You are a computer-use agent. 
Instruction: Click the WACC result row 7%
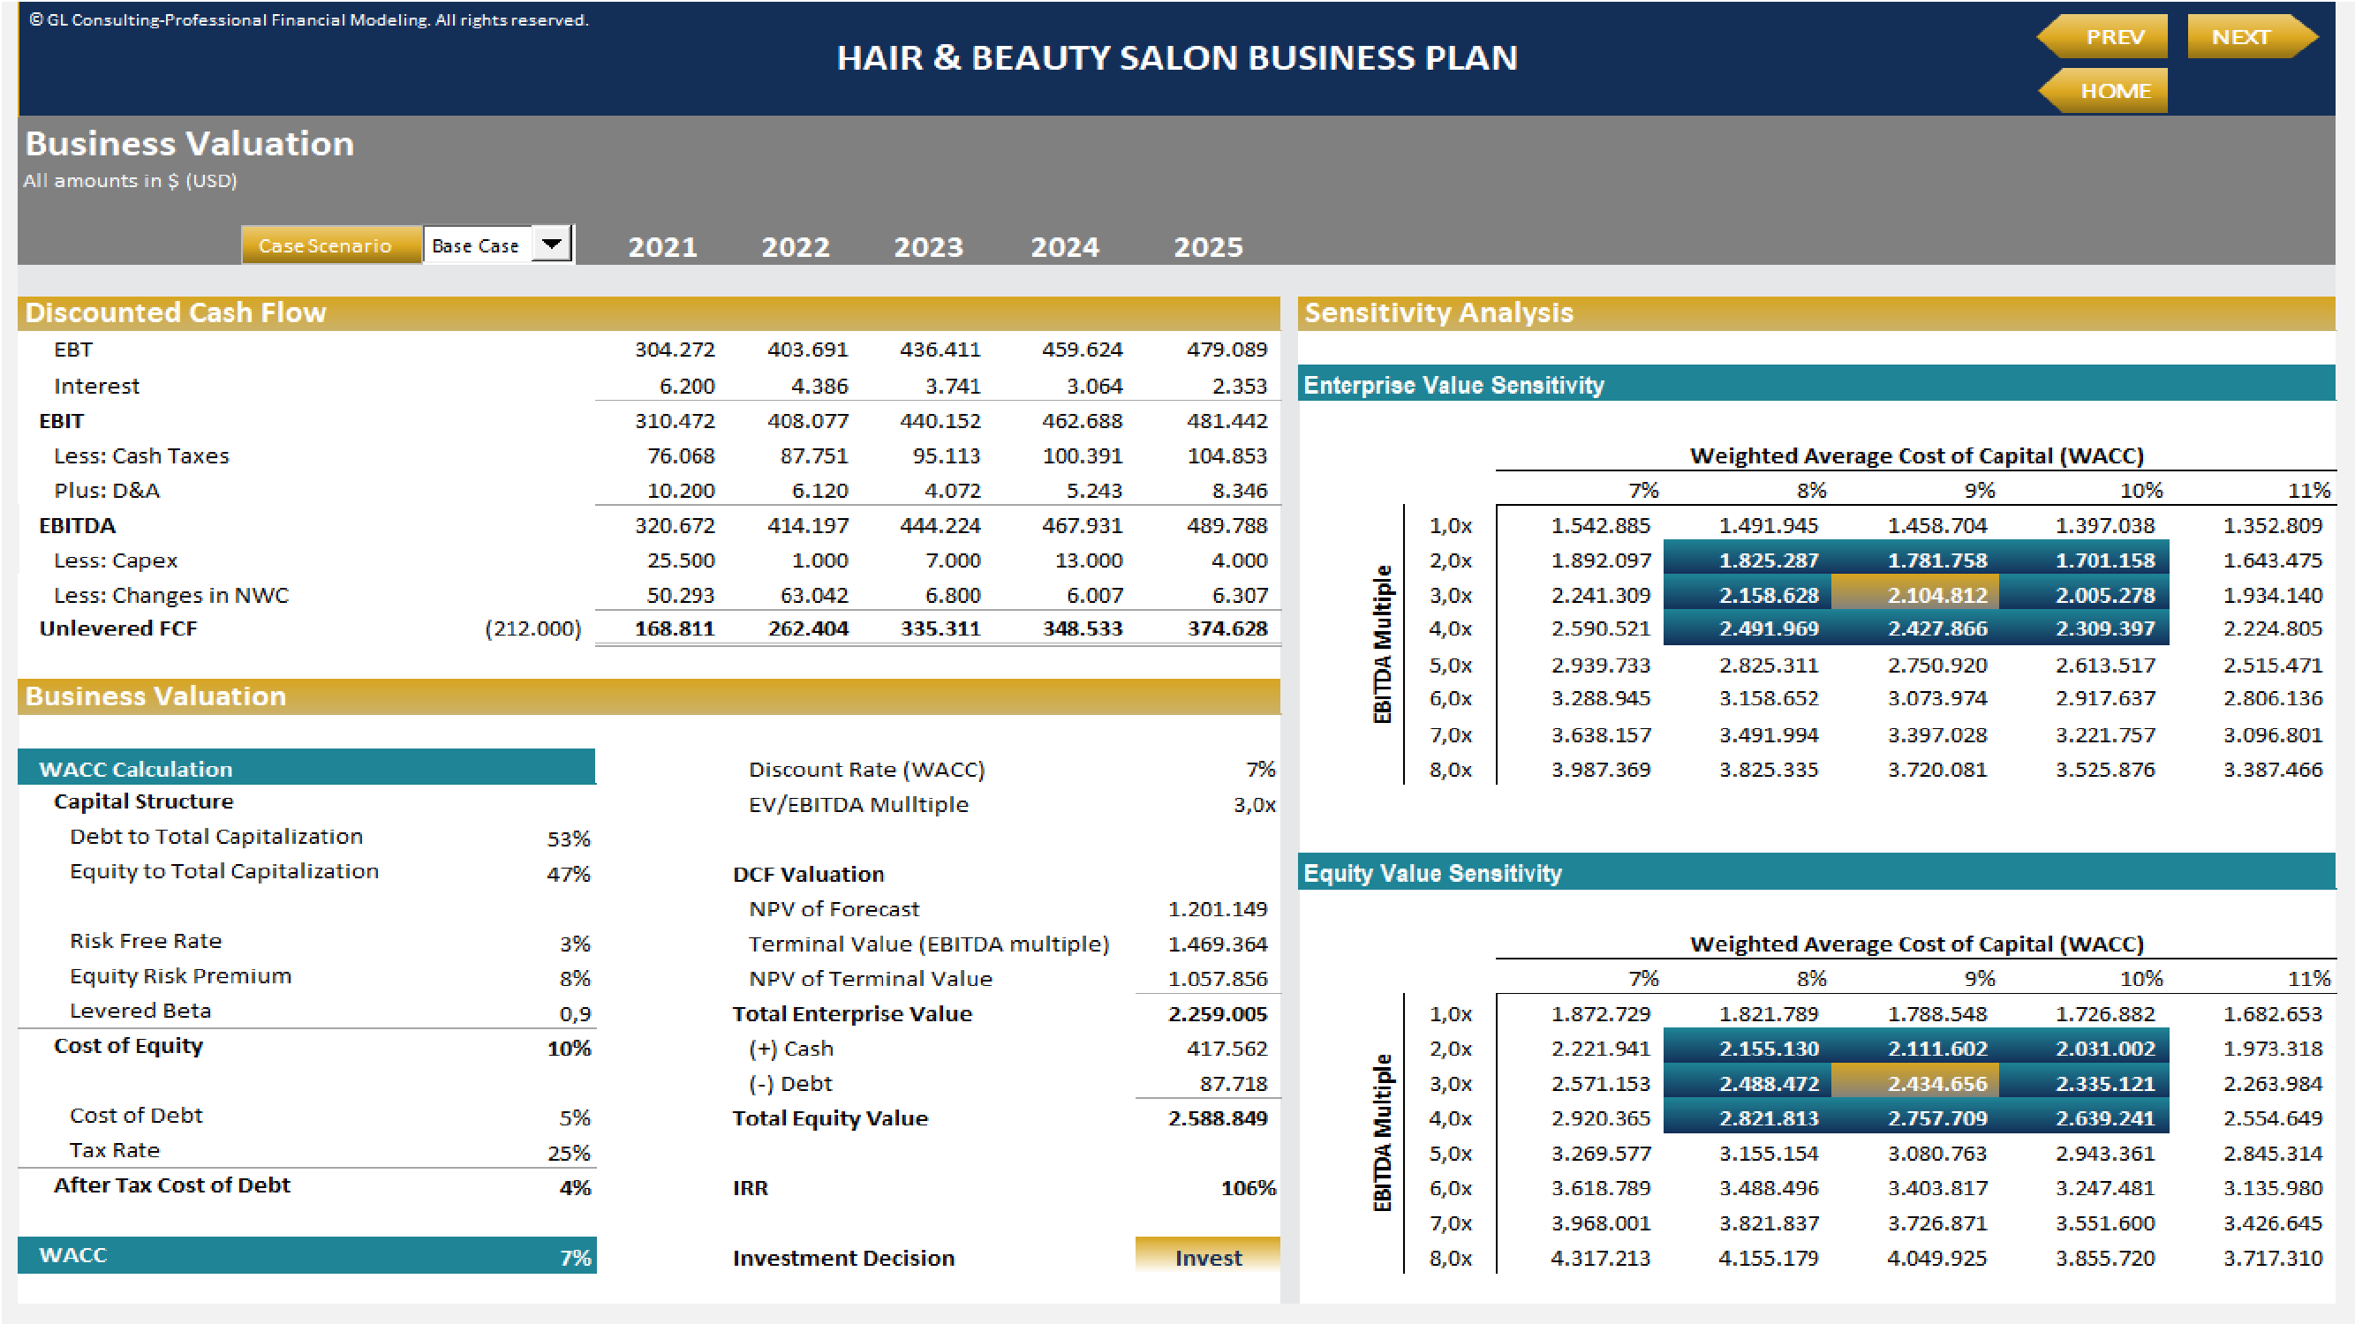306,1255
